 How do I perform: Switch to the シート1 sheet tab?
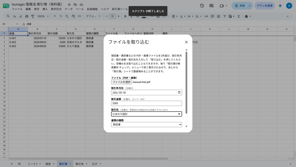33,164
